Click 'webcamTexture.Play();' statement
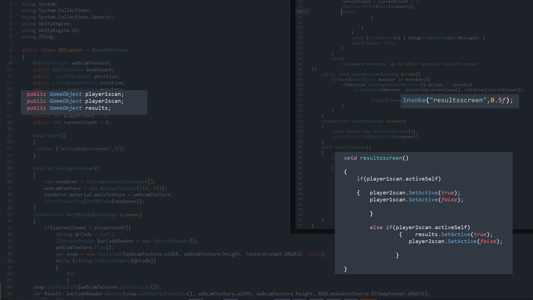533x300 pixels. 85,247
